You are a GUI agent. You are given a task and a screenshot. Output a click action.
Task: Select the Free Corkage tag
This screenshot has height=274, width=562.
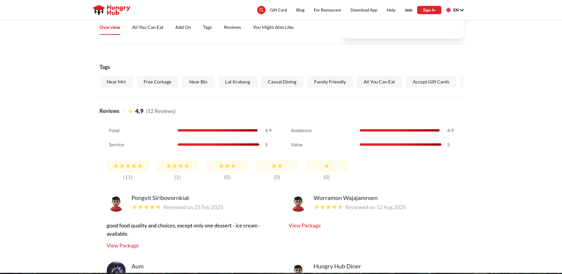pyautogui.click(x=157, y=82)
